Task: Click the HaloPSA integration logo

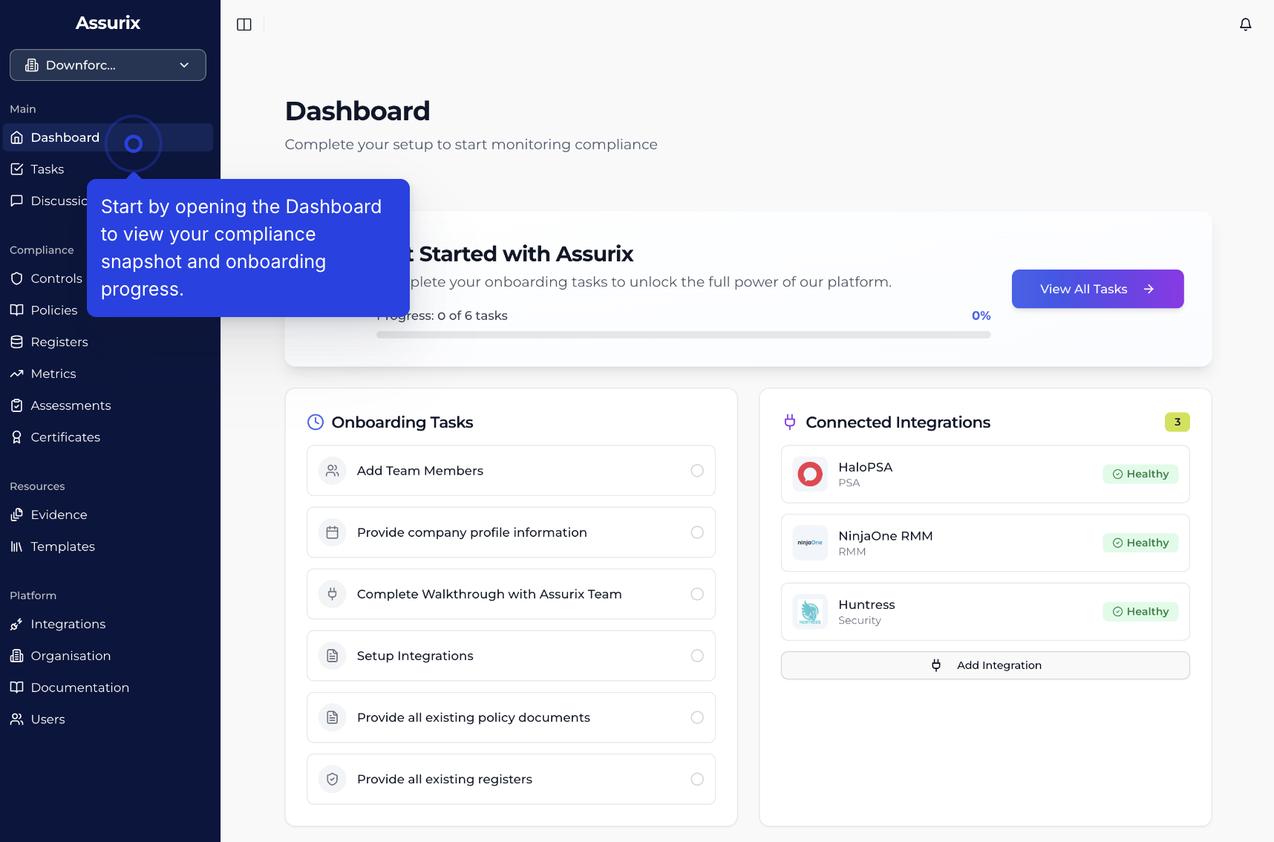Action: tap(809, 474)
